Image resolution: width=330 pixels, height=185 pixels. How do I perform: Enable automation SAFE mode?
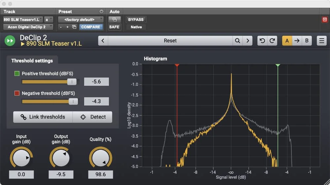(114, 27)
